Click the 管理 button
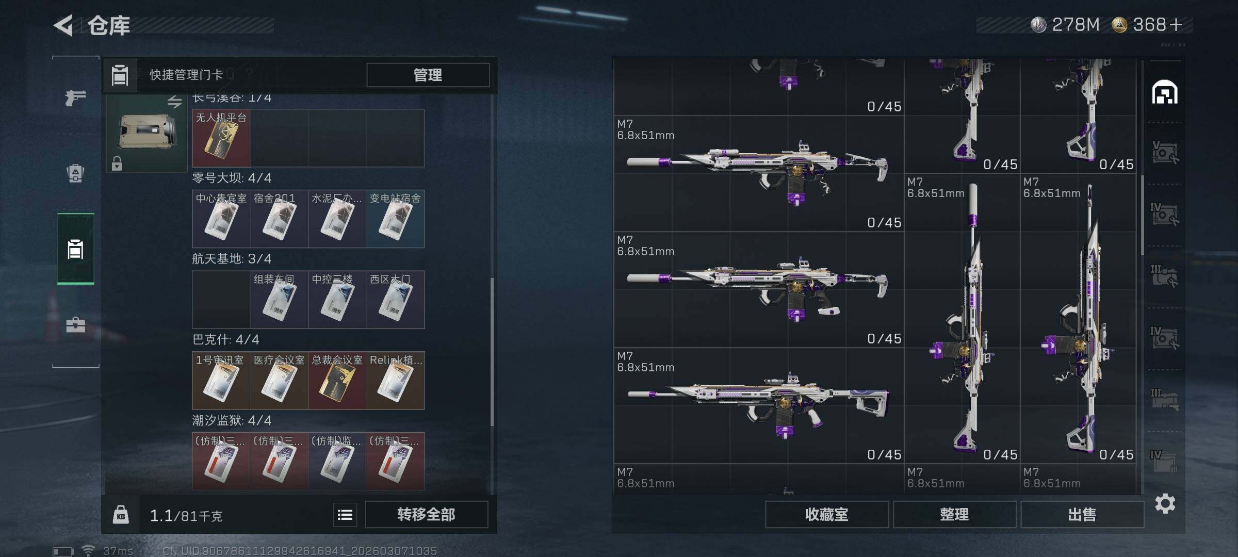The height and width of the screenshot is (557, 1238). coord(428,75)
